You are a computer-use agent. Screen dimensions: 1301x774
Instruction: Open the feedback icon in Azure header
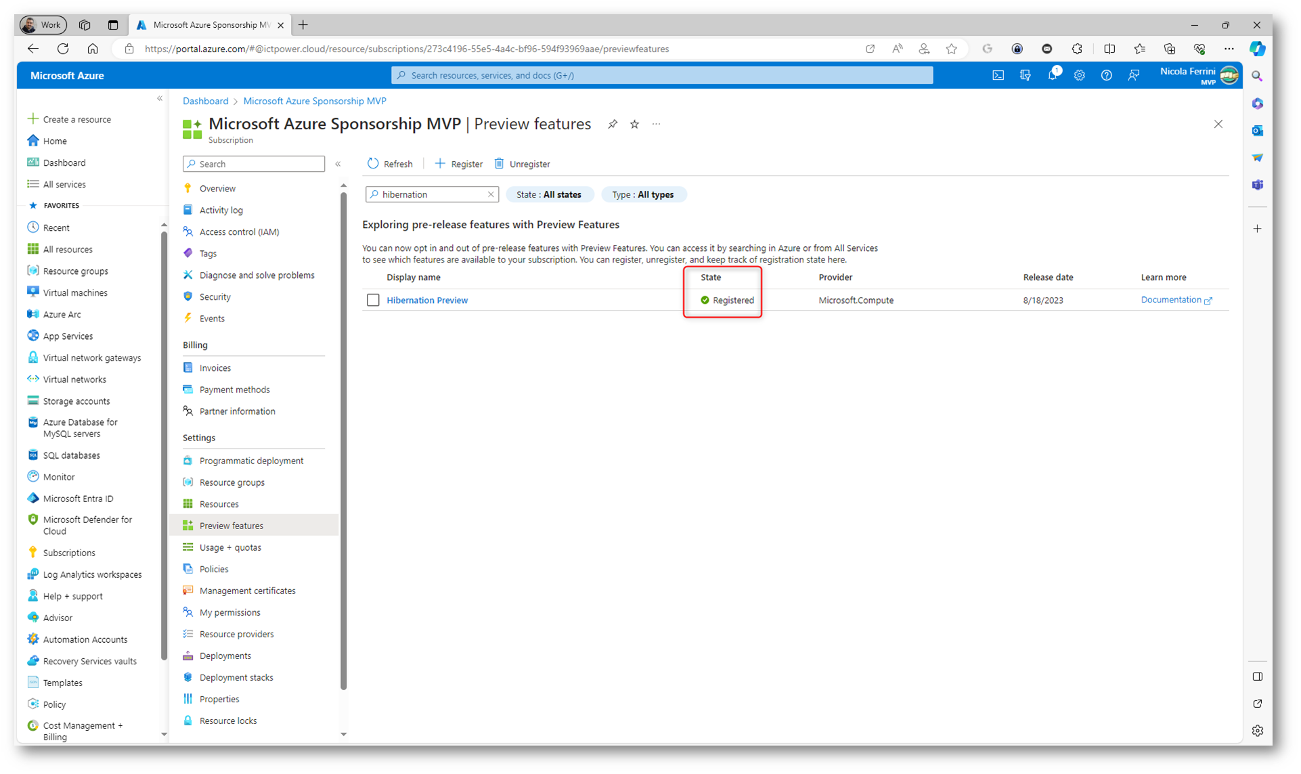(x=1134, y=75)
